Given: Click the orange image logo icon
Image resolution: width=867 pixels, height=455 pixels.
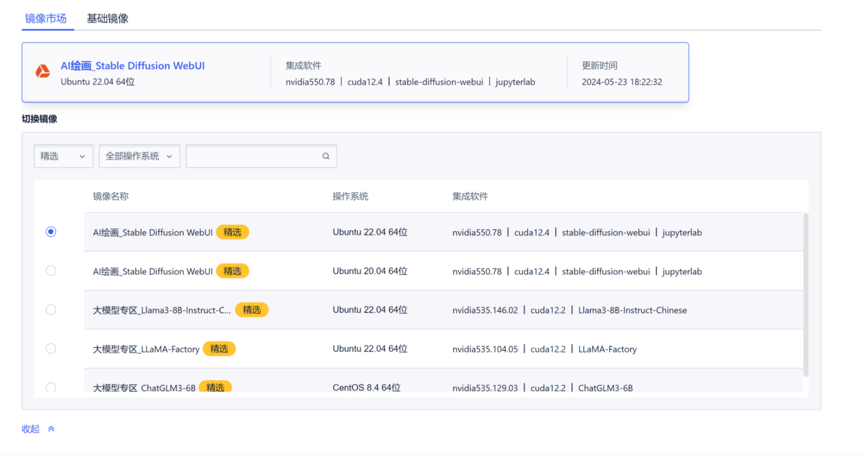Looking at the screenshot, I should click(x=43, y=72).
